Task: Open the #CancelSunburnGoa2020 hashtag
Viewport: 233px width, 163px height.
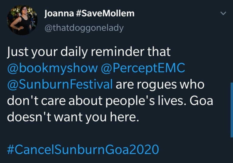Action: (82, 149)
